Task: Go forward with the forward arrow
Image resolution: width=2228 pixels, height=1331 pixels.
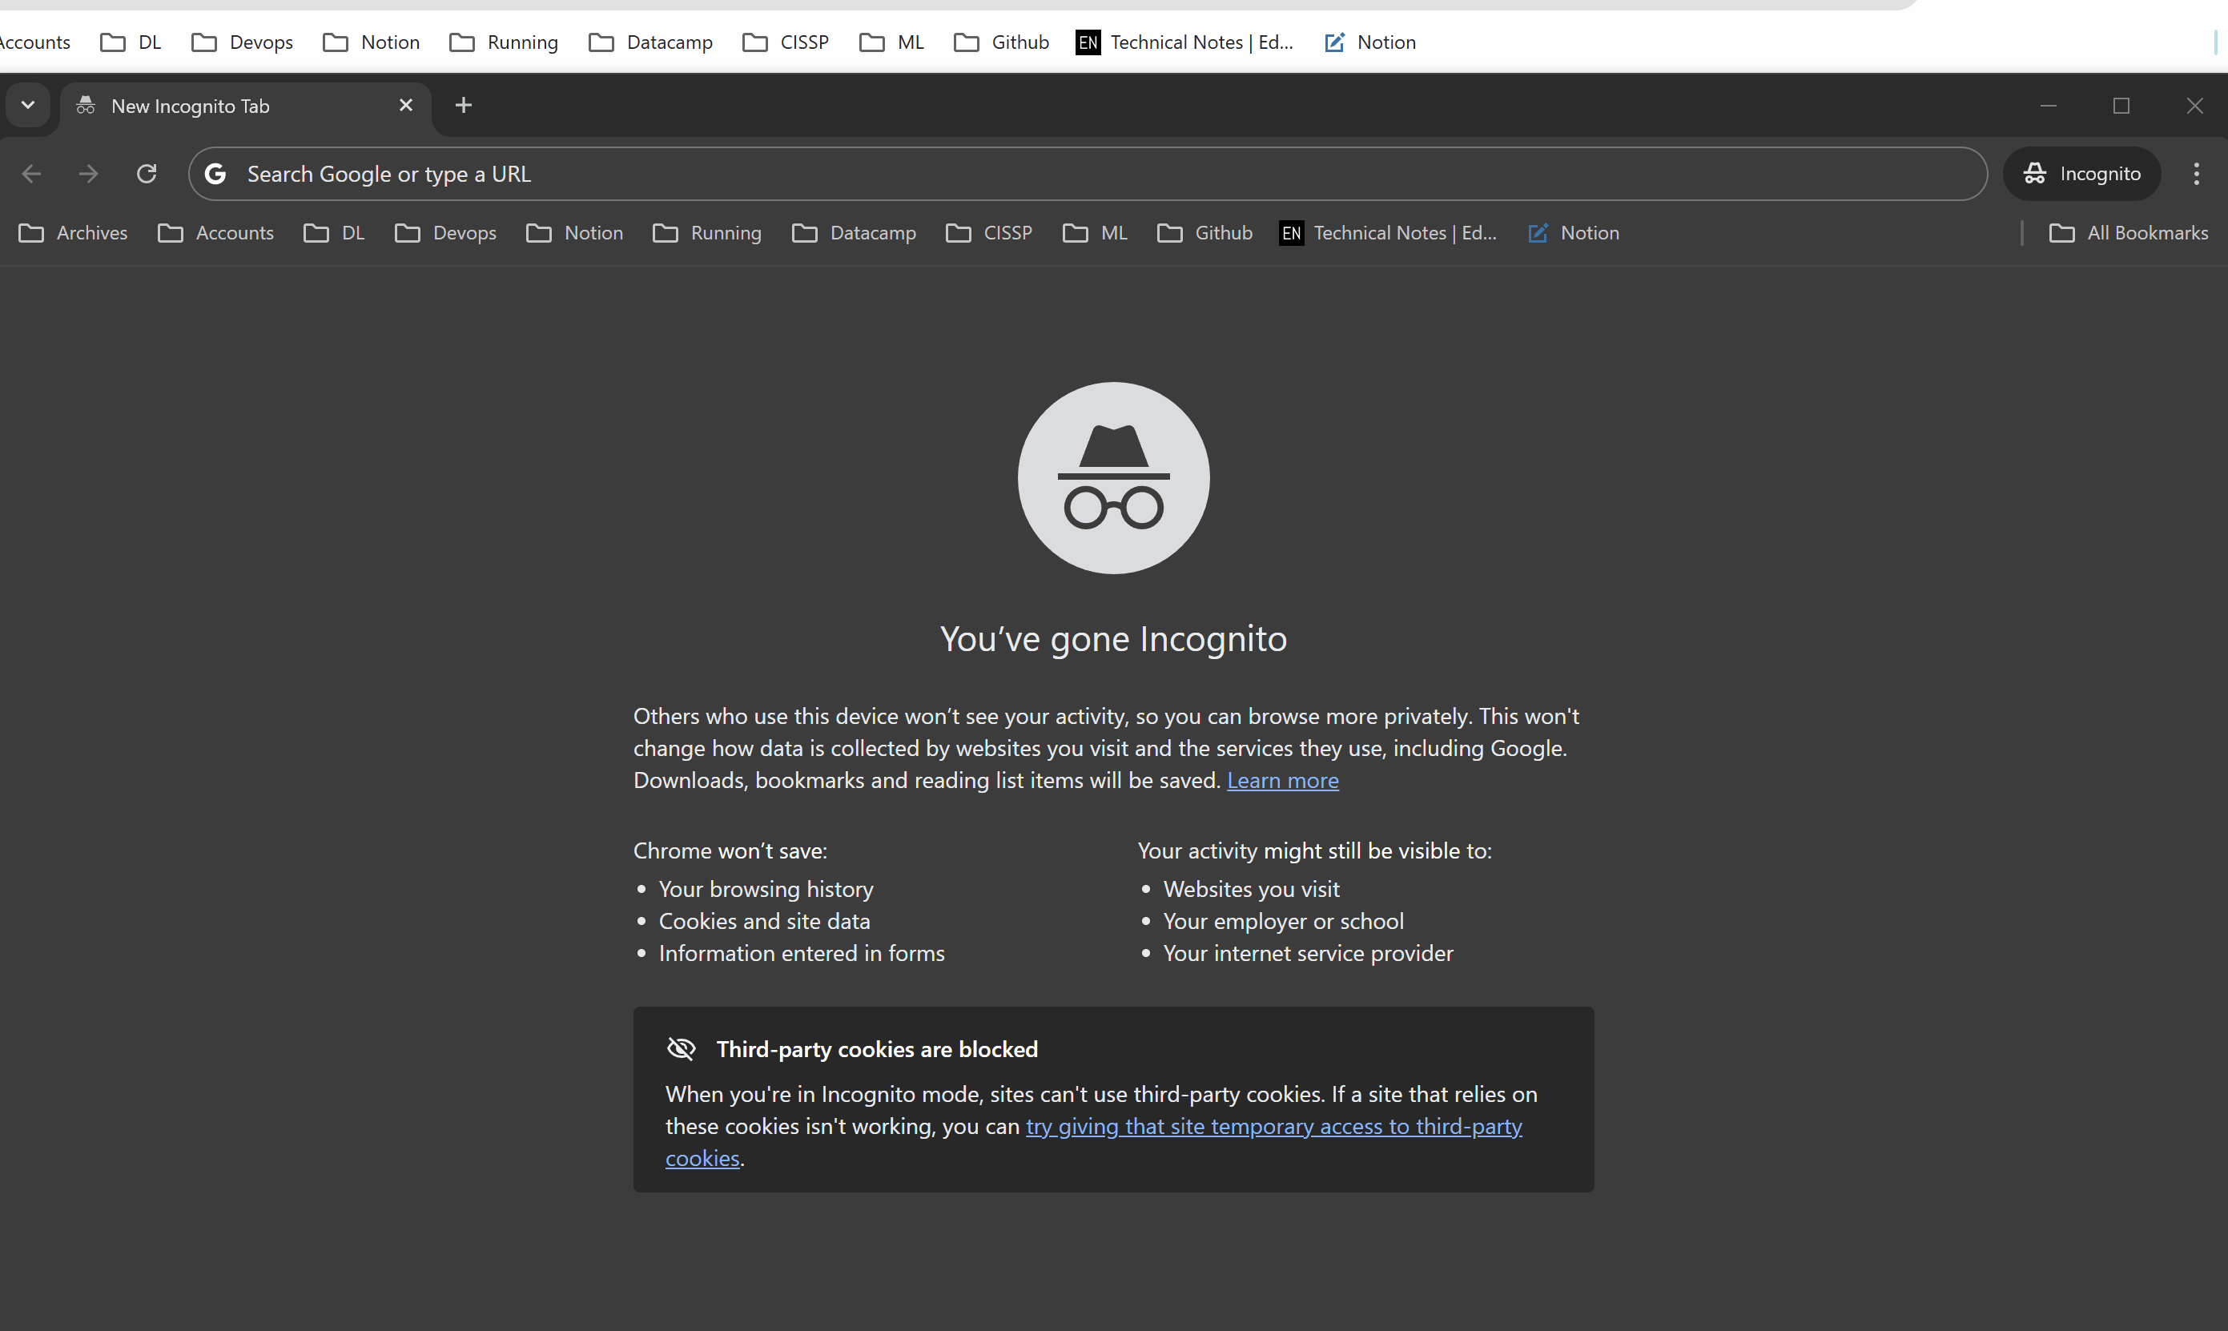Action: (89, 174)
